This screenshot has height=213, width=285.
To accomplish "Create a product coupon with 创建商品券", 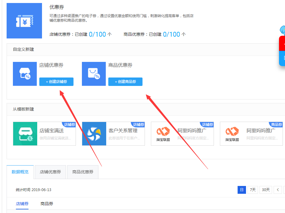I will click(125, 82).
